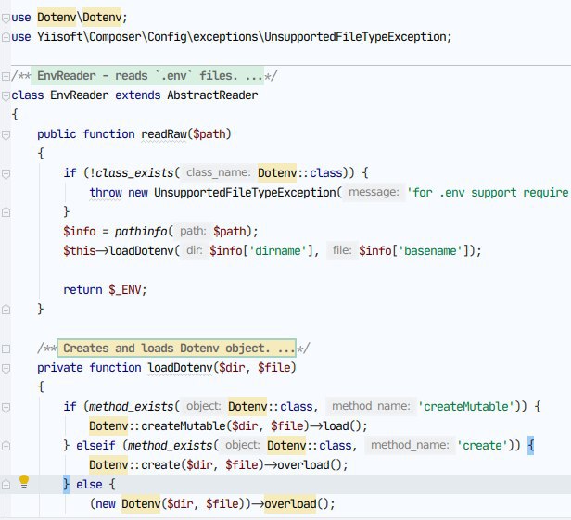Collapse the readRaw function fold marker

(x=6, y=134)
